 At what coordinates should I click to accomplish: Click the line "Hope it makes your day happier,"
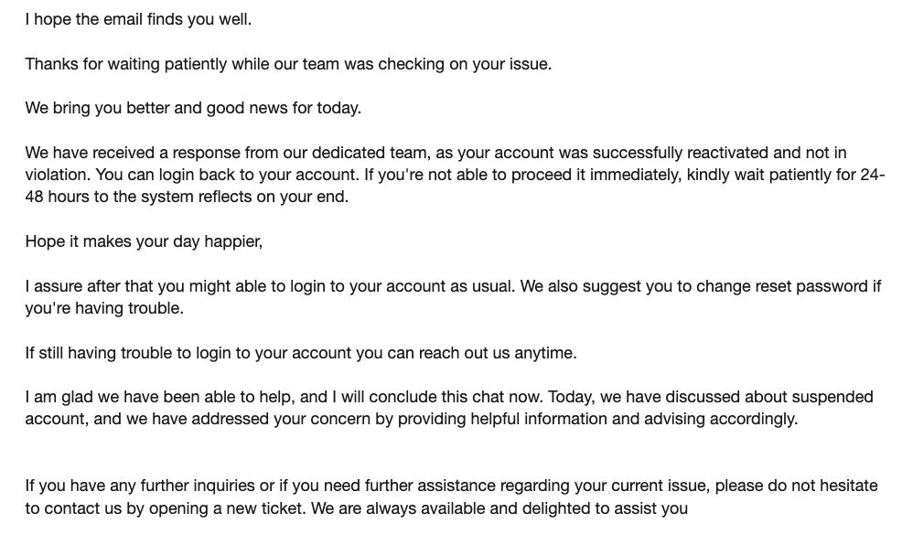[144, 242]
